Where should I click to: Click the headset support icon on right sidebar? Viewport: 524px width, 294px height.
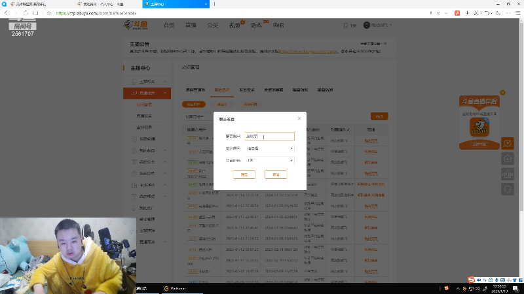point(508,189)
